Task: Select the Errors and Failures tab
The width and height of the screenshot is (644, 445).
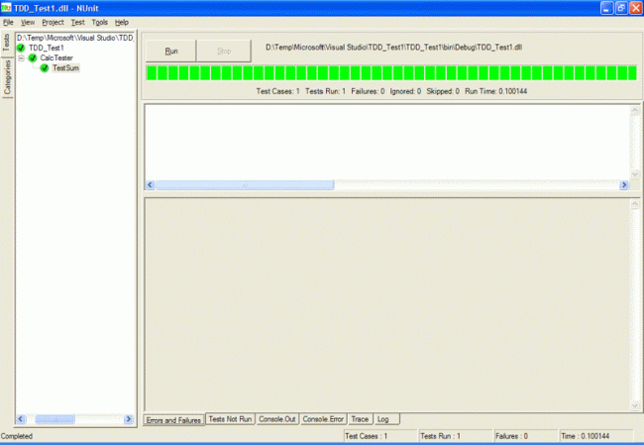Action: pyautogui.click(x=173, y=420)
